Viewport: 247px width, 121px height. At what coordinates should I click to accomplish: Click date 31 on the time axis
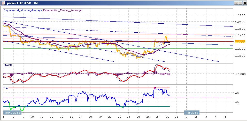tap(176, 117)
